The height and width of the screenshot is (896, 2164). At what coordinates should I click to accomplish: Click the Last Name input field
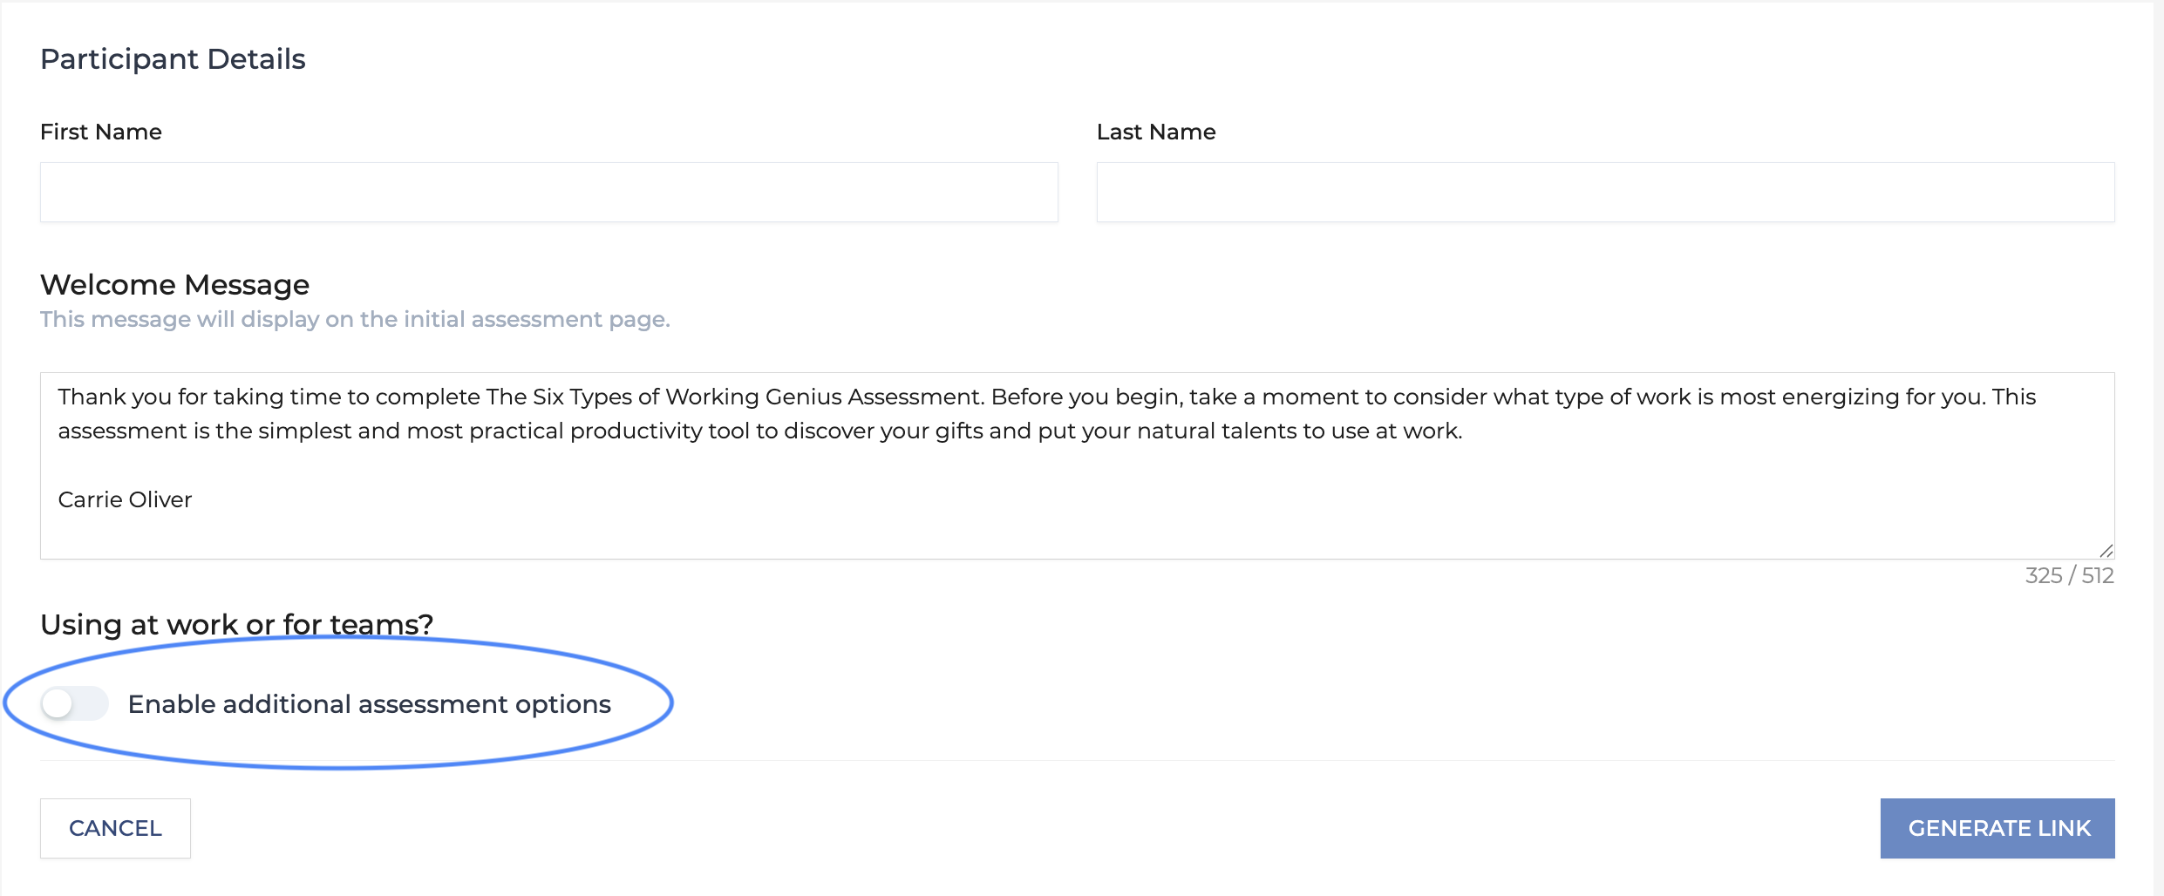coord(1605,192)
